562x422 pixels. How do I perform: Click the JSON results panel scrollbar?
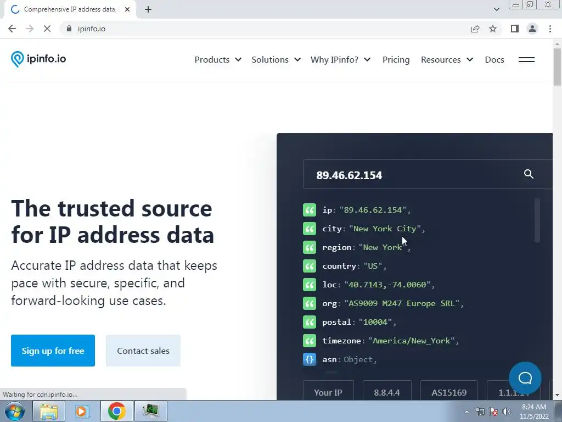pyautogui.click(x=537, y=220)
